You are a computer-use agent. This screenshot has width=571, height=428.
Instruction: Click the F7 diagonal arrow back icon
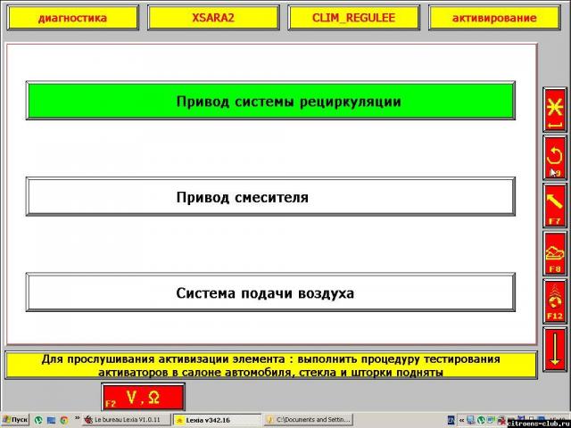555,206
